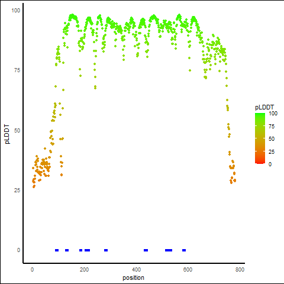This screenshot has width=284, height=284.
Task: Click the legend label 75
Action: (272, 127)
